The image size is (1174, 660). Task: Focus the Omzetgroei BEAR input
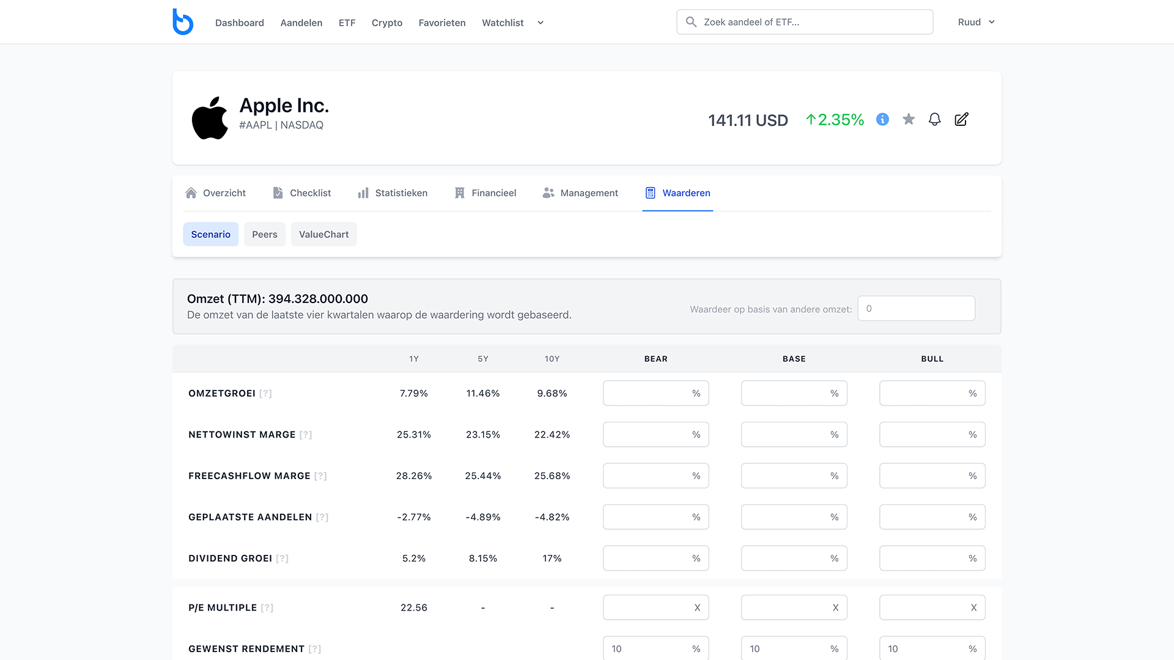pos(656,394)
